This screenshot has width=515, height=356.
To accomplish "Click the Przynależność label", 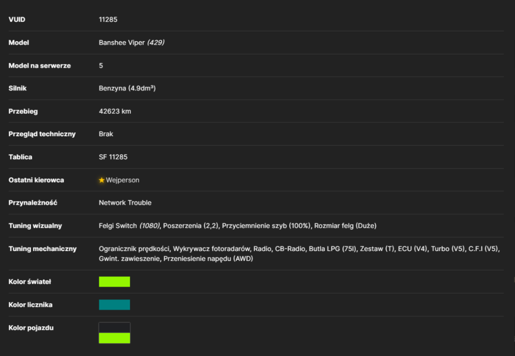I will pos(33,203).
